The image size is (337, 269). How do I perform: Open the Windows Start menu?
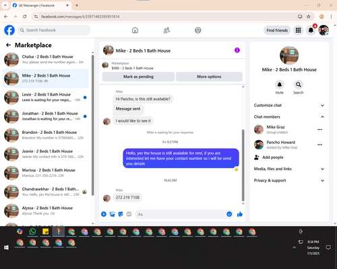pyautogui.click(x=6, y=247)
